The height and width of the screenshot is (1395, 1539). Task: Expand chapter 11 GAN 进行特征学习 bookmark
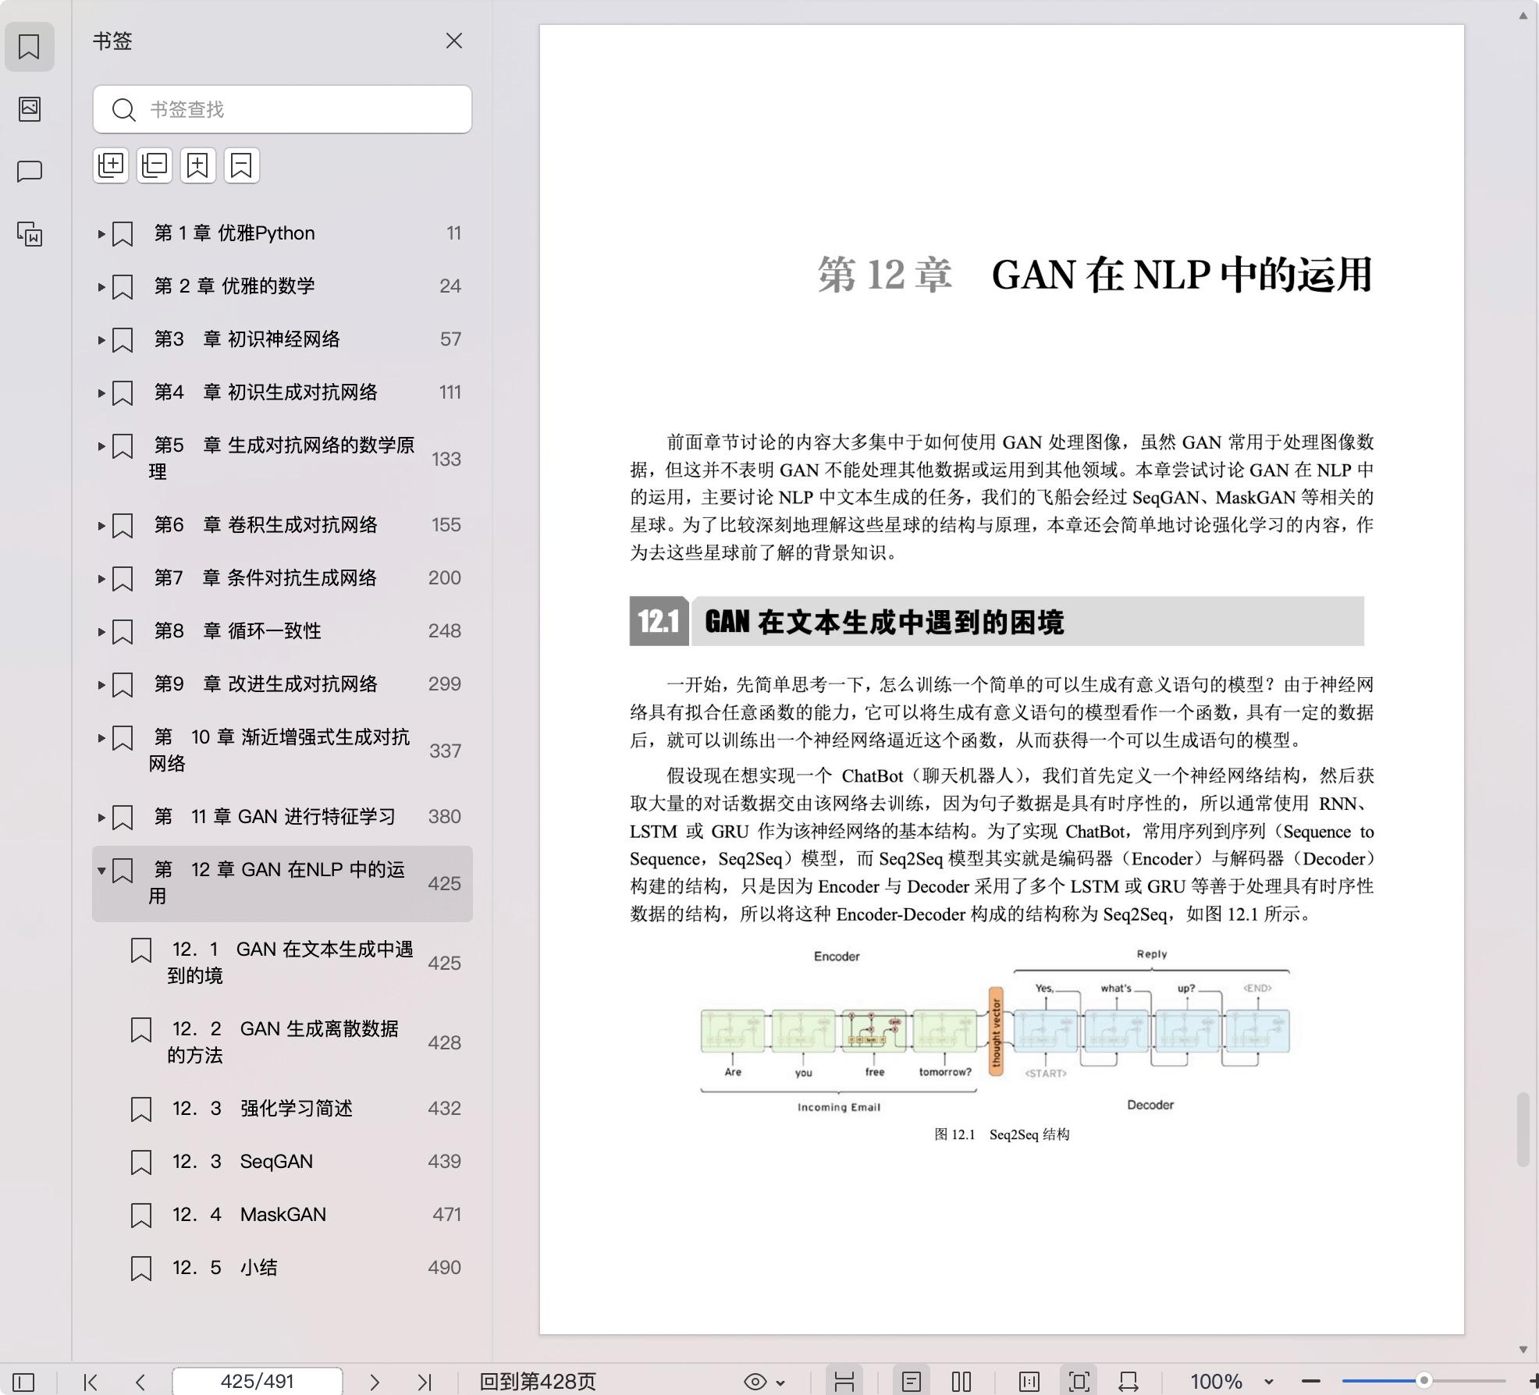101,817
